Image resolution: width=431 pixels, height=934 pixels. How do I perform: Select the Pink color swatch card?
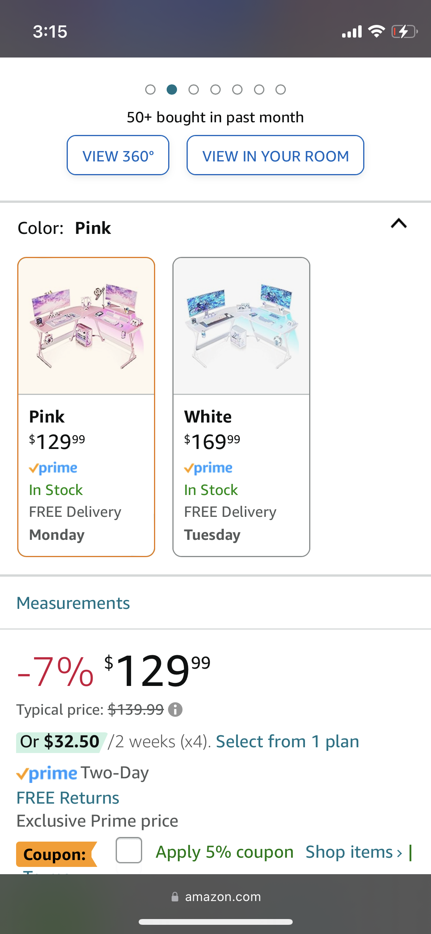point(86,406)
